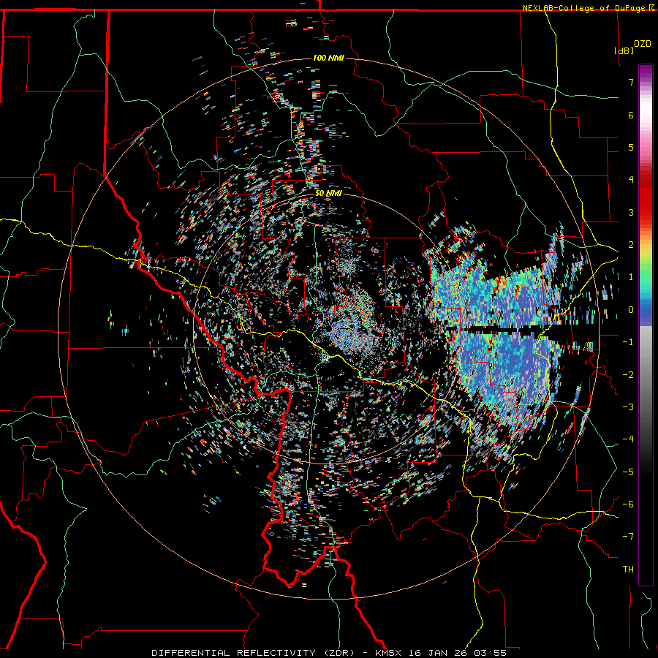
Task: Click the 03:55 timestamp in the caption
Action: [490, 653]
